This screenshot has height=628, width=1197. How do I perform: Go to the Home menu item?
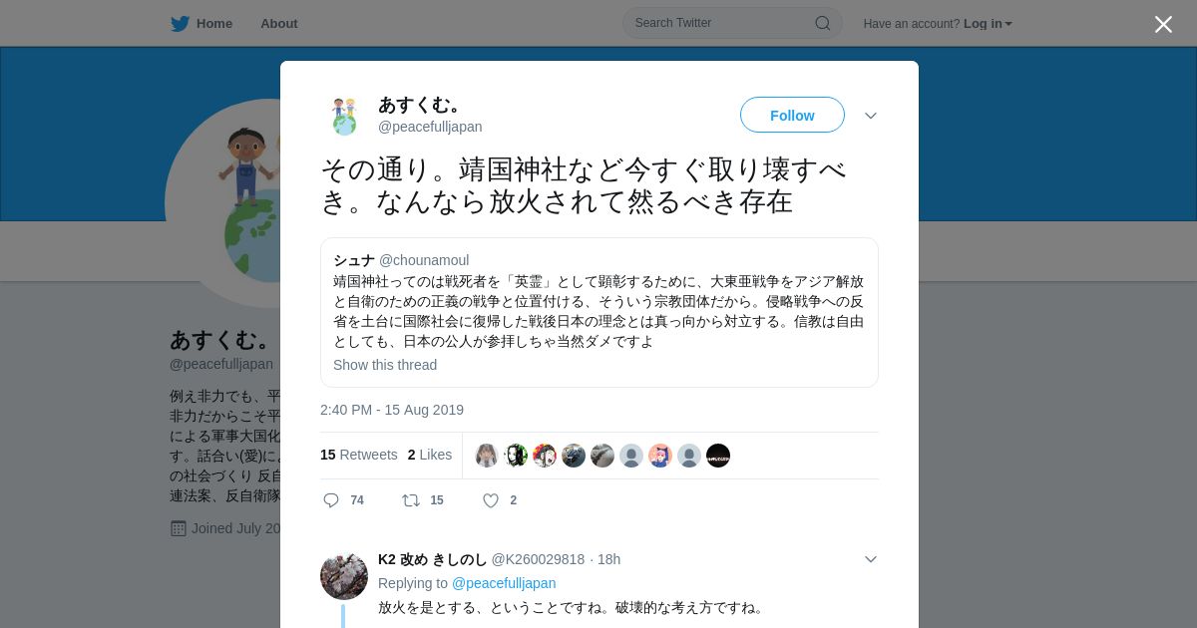tap(201, 23)
